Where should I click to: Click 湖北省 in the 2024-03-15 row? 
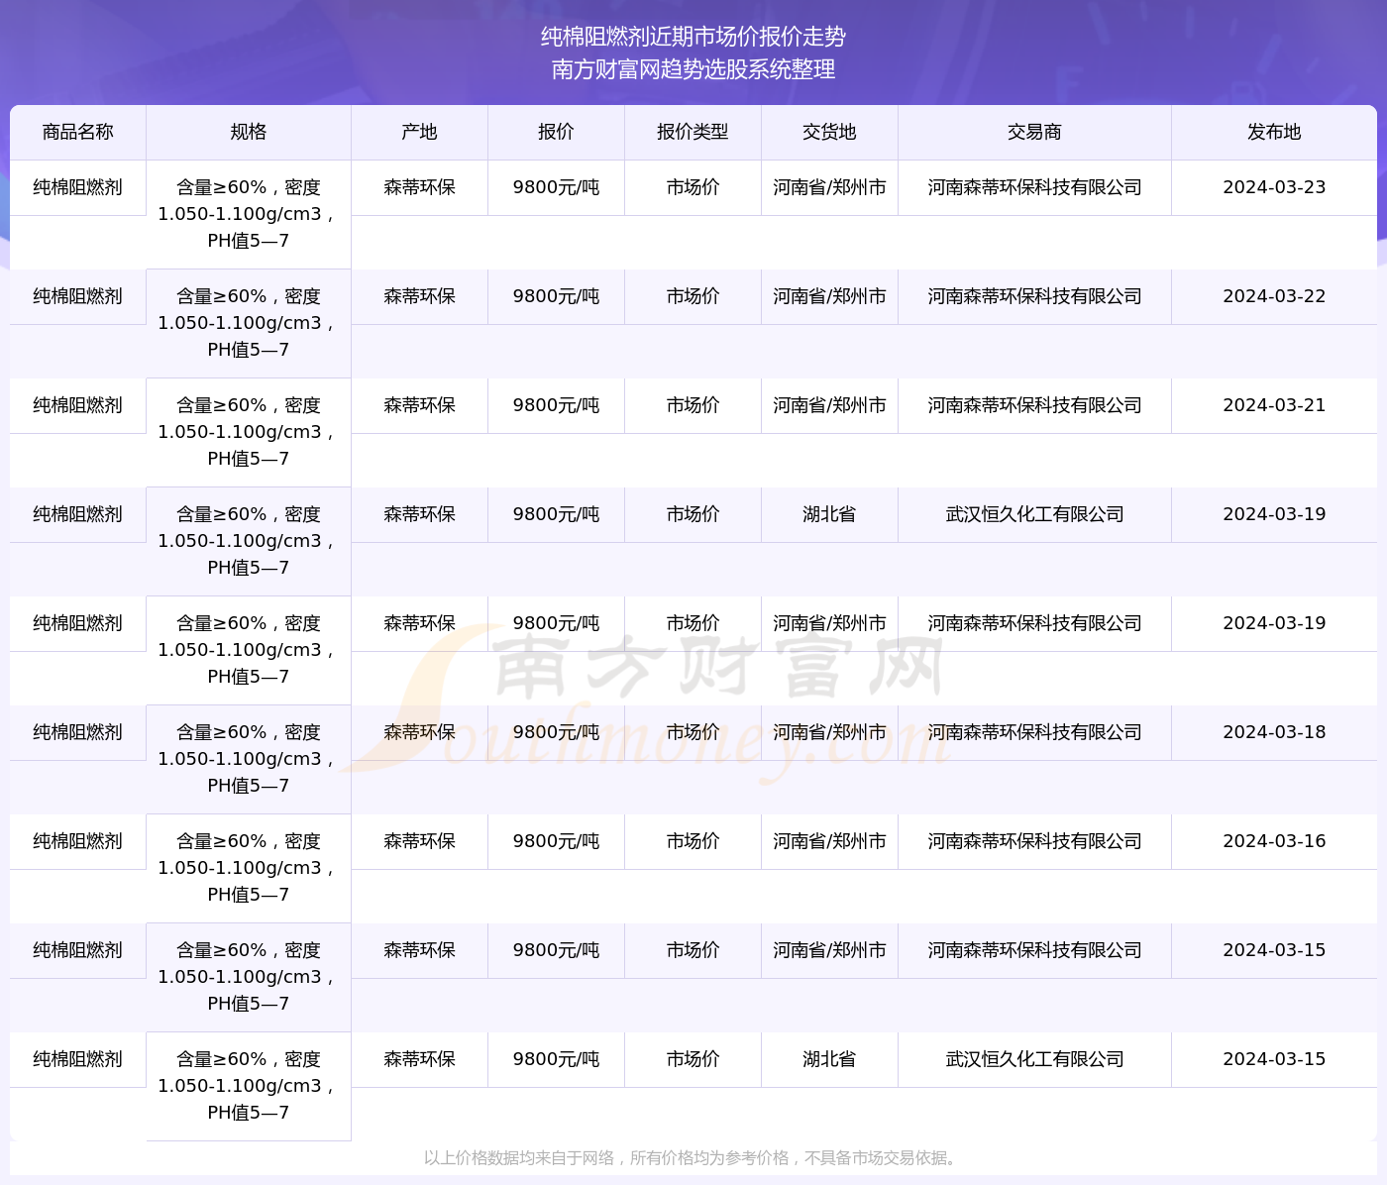coord(829,1059)
